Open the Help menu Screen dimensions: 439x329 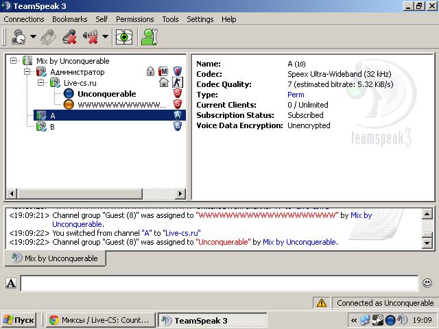228,19
